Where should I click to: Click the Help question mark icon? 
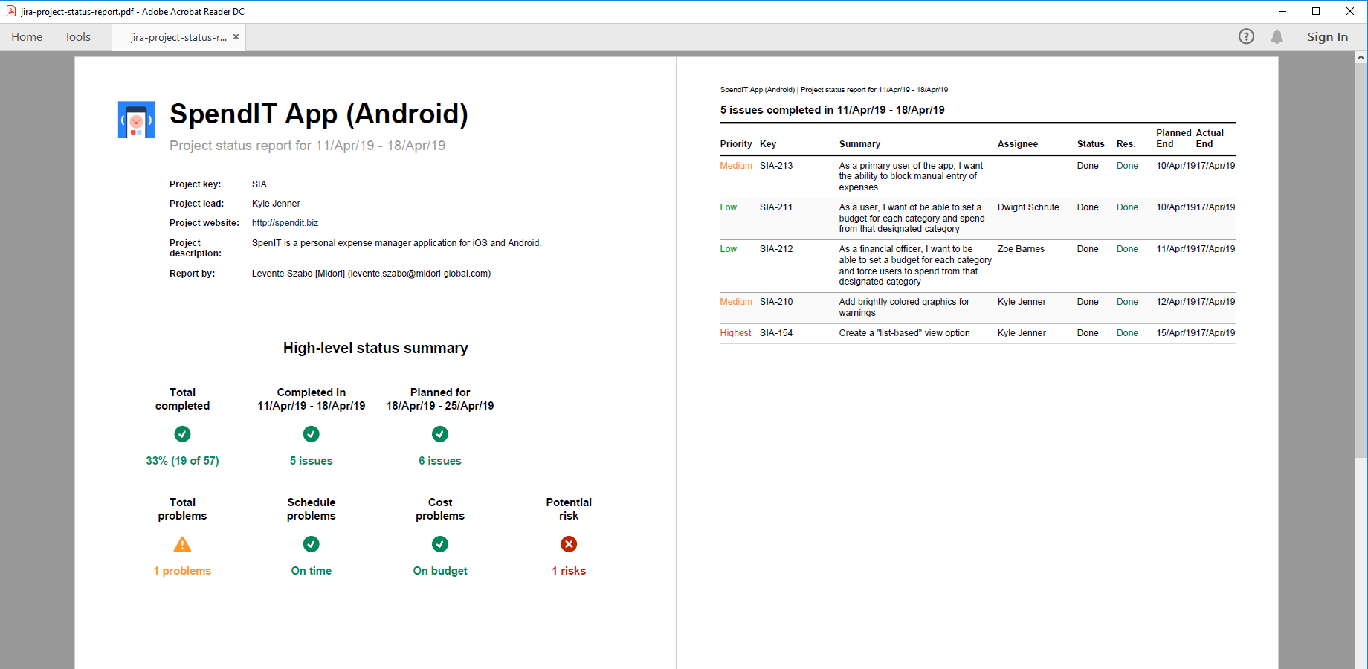(1246, 36)
